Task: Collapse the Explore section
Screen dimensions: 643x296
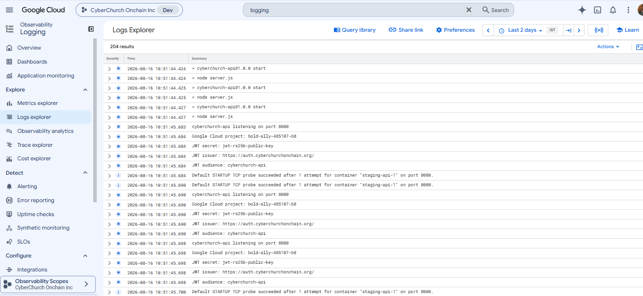Action: click(85, 90)
